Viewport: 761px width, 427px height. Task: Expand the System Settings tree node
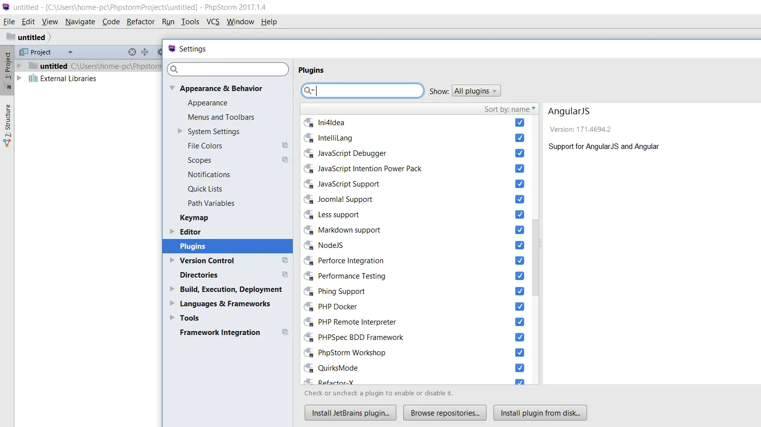pyautogui.click(x=180, y=131)
